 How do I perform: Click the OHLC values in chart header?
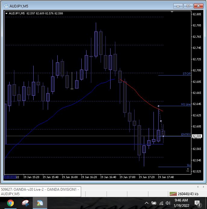[x=45, y=13]
